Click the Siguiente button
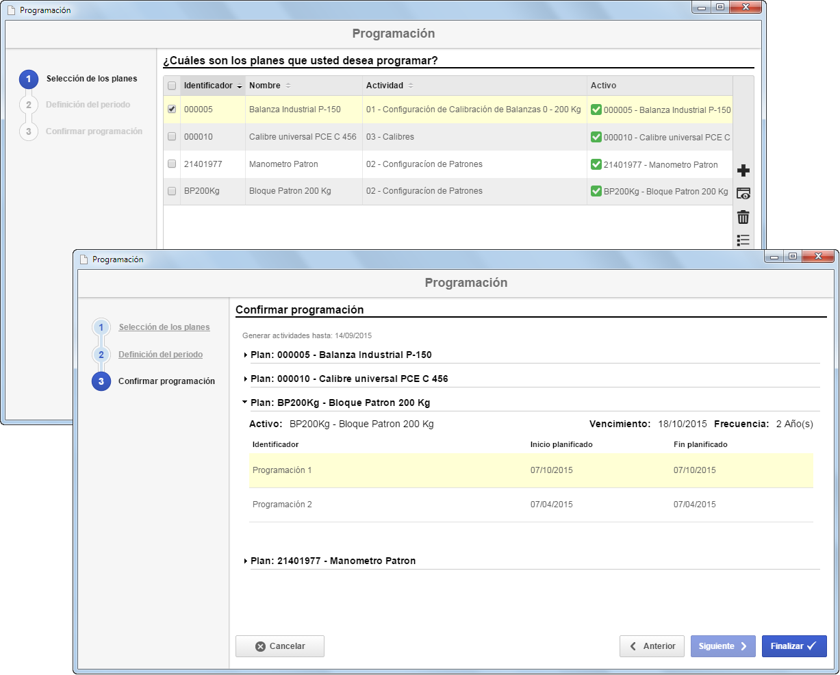This screenshot has width=840, height=675. [x=723, y=646]
